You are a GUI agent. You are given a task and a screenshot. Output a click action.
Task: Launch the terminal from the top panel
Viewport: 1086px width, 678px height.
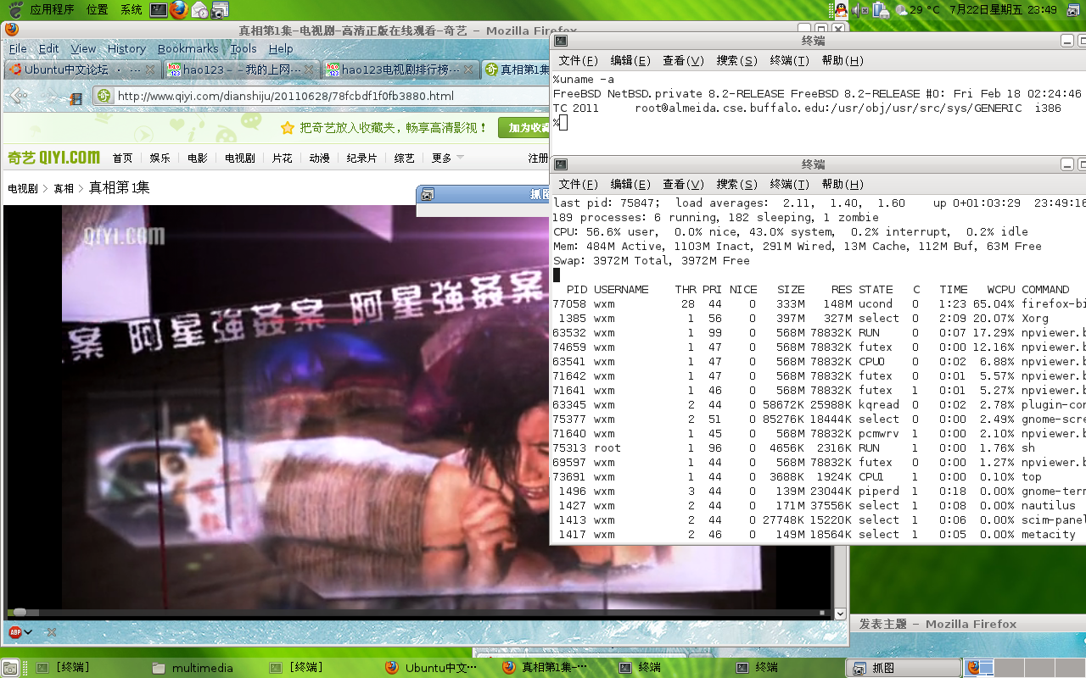tap(158, 10)
